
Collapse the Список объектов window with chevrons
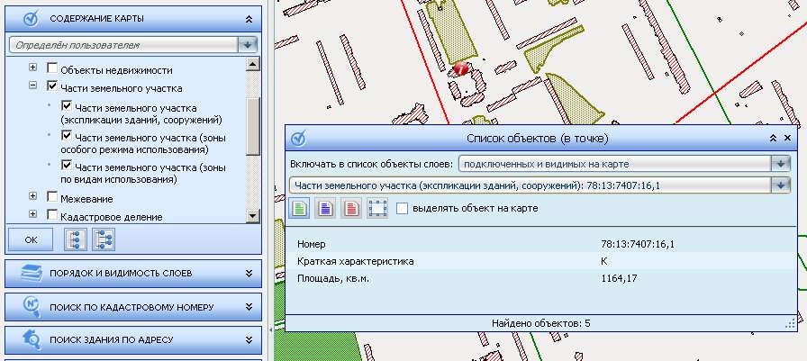click(x=773, y=139)
